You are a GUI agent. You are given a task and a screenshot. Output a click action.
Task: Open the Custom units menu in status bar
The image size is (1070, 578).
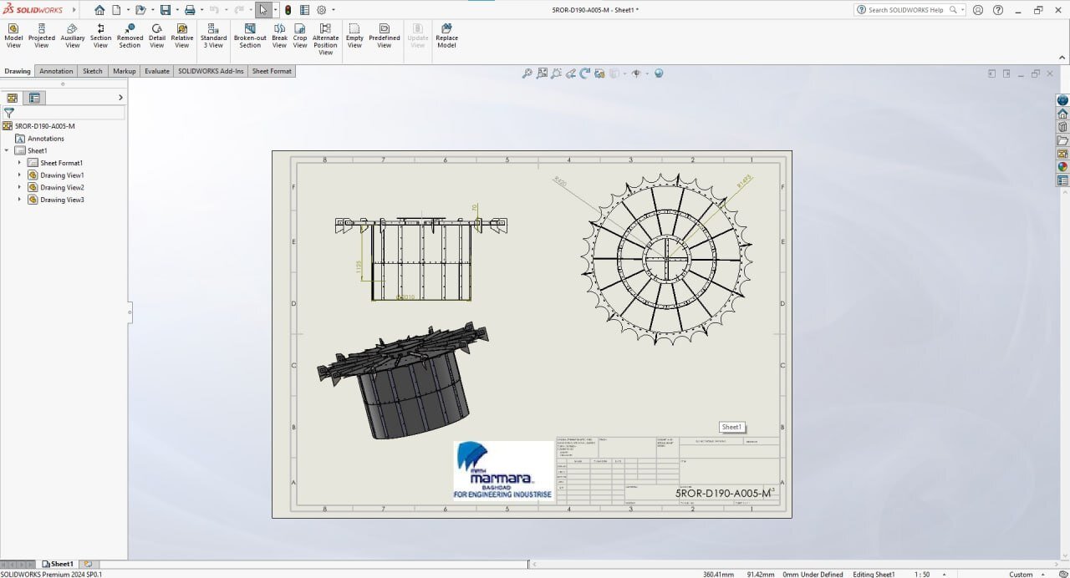[x=1027, y=574]
